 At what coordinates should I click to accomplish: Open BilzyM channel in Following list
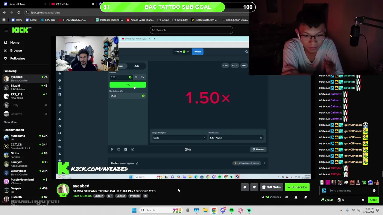click(x=26, y=87)
